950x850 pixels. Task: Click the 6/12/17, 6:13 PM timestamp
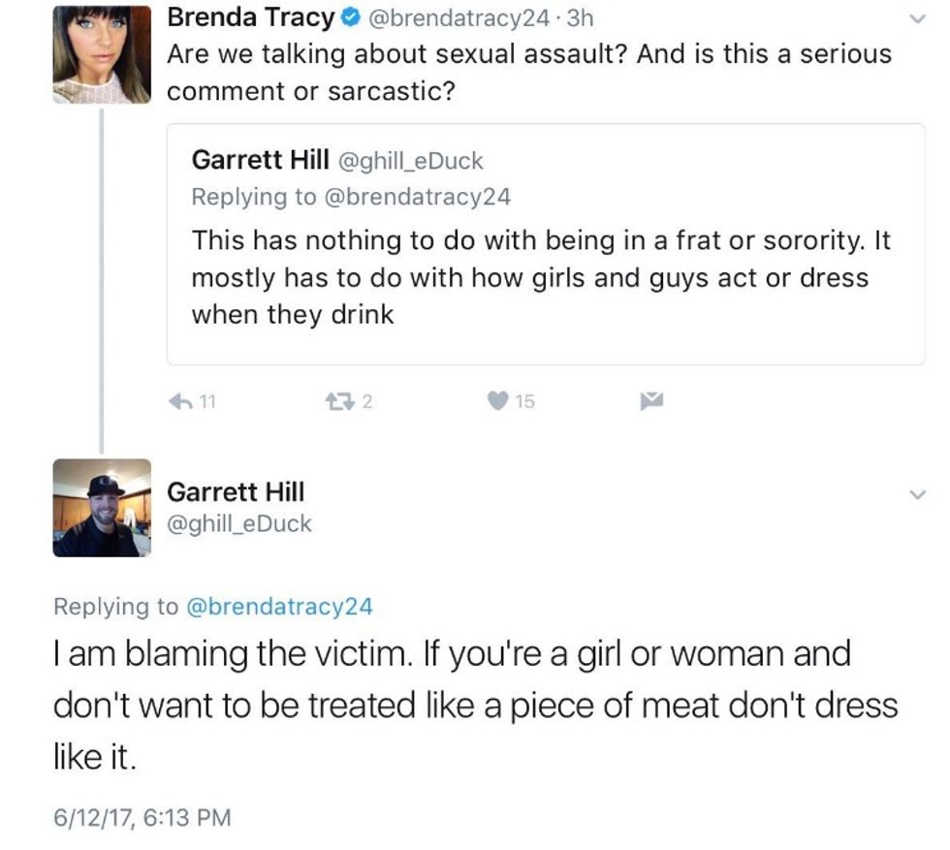pos(142,817)
